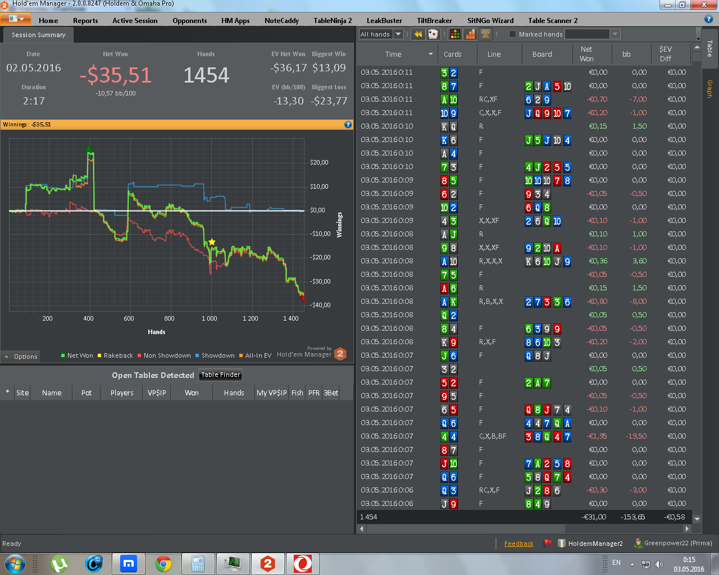The image size is (719, 575).
Task: Click the Greenpower22 player icon
Action: click(638, 543)
